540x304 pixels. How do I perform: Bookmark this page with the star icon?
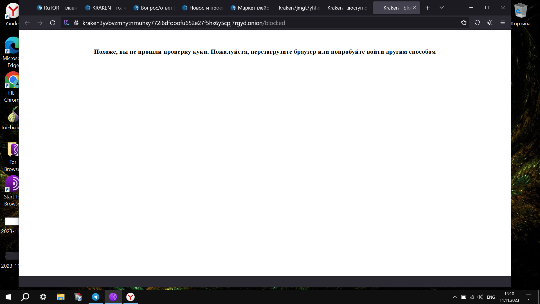pos(464,23)
